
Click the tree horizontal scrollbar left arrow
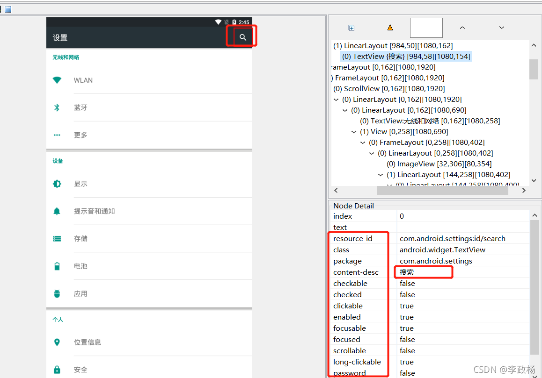[x=336, y=190]
